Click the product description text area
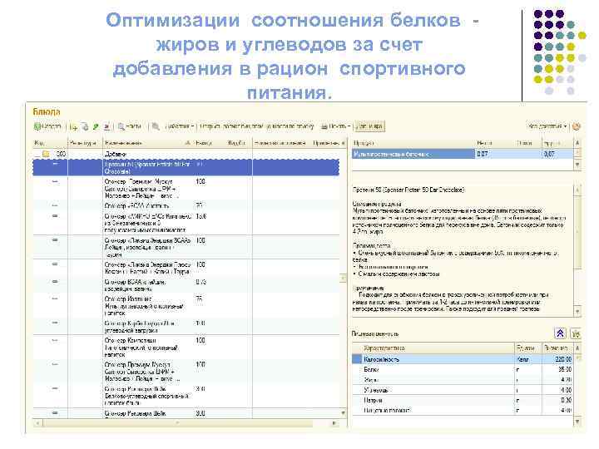 (x=463, y=250)
